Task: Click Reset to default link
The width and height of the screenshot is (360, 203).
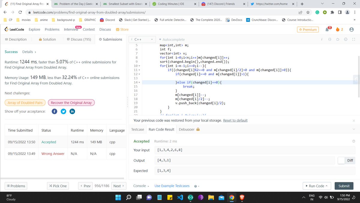Action: click(235, 120)
